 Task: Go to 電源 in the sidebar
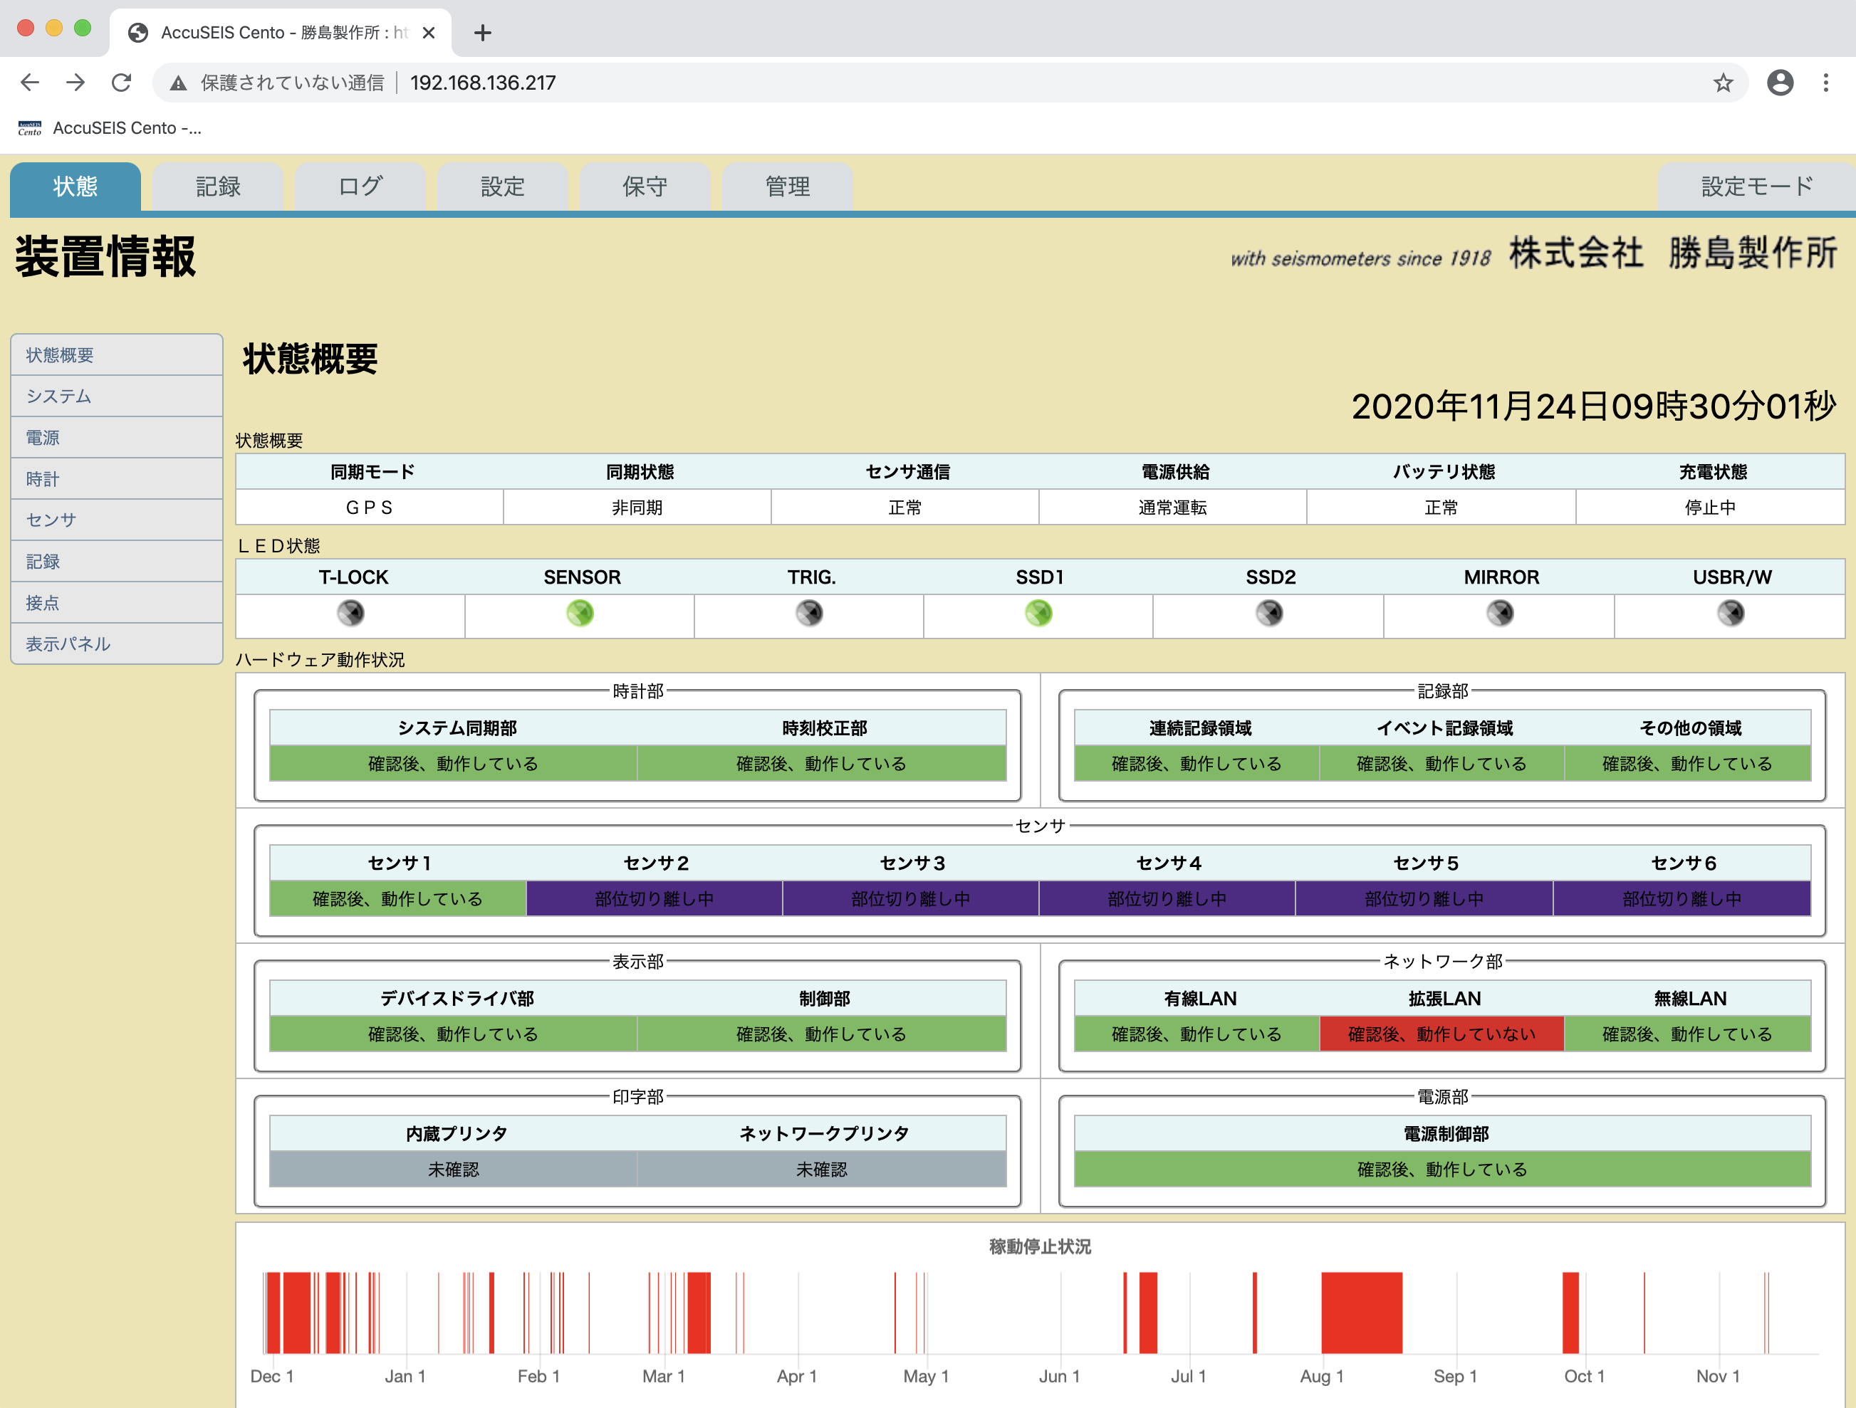pyautogui.click(x=43, y=438)
